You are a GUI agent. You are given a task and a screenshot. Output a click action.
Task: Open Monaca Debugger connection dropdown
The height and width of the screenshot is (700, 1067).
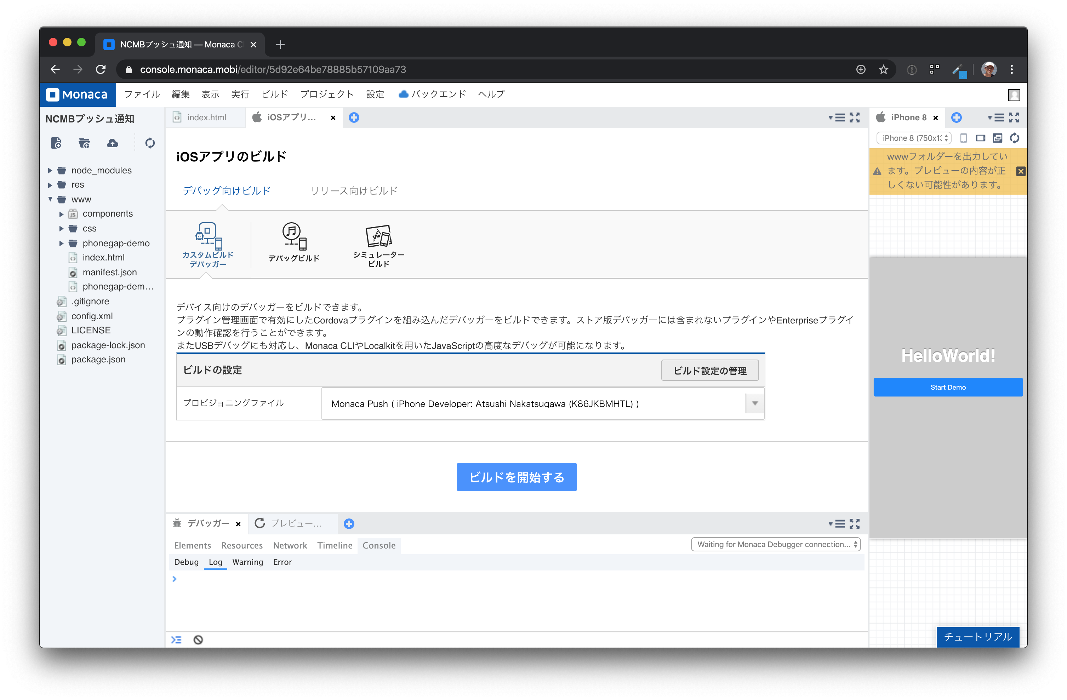[775, 545]
